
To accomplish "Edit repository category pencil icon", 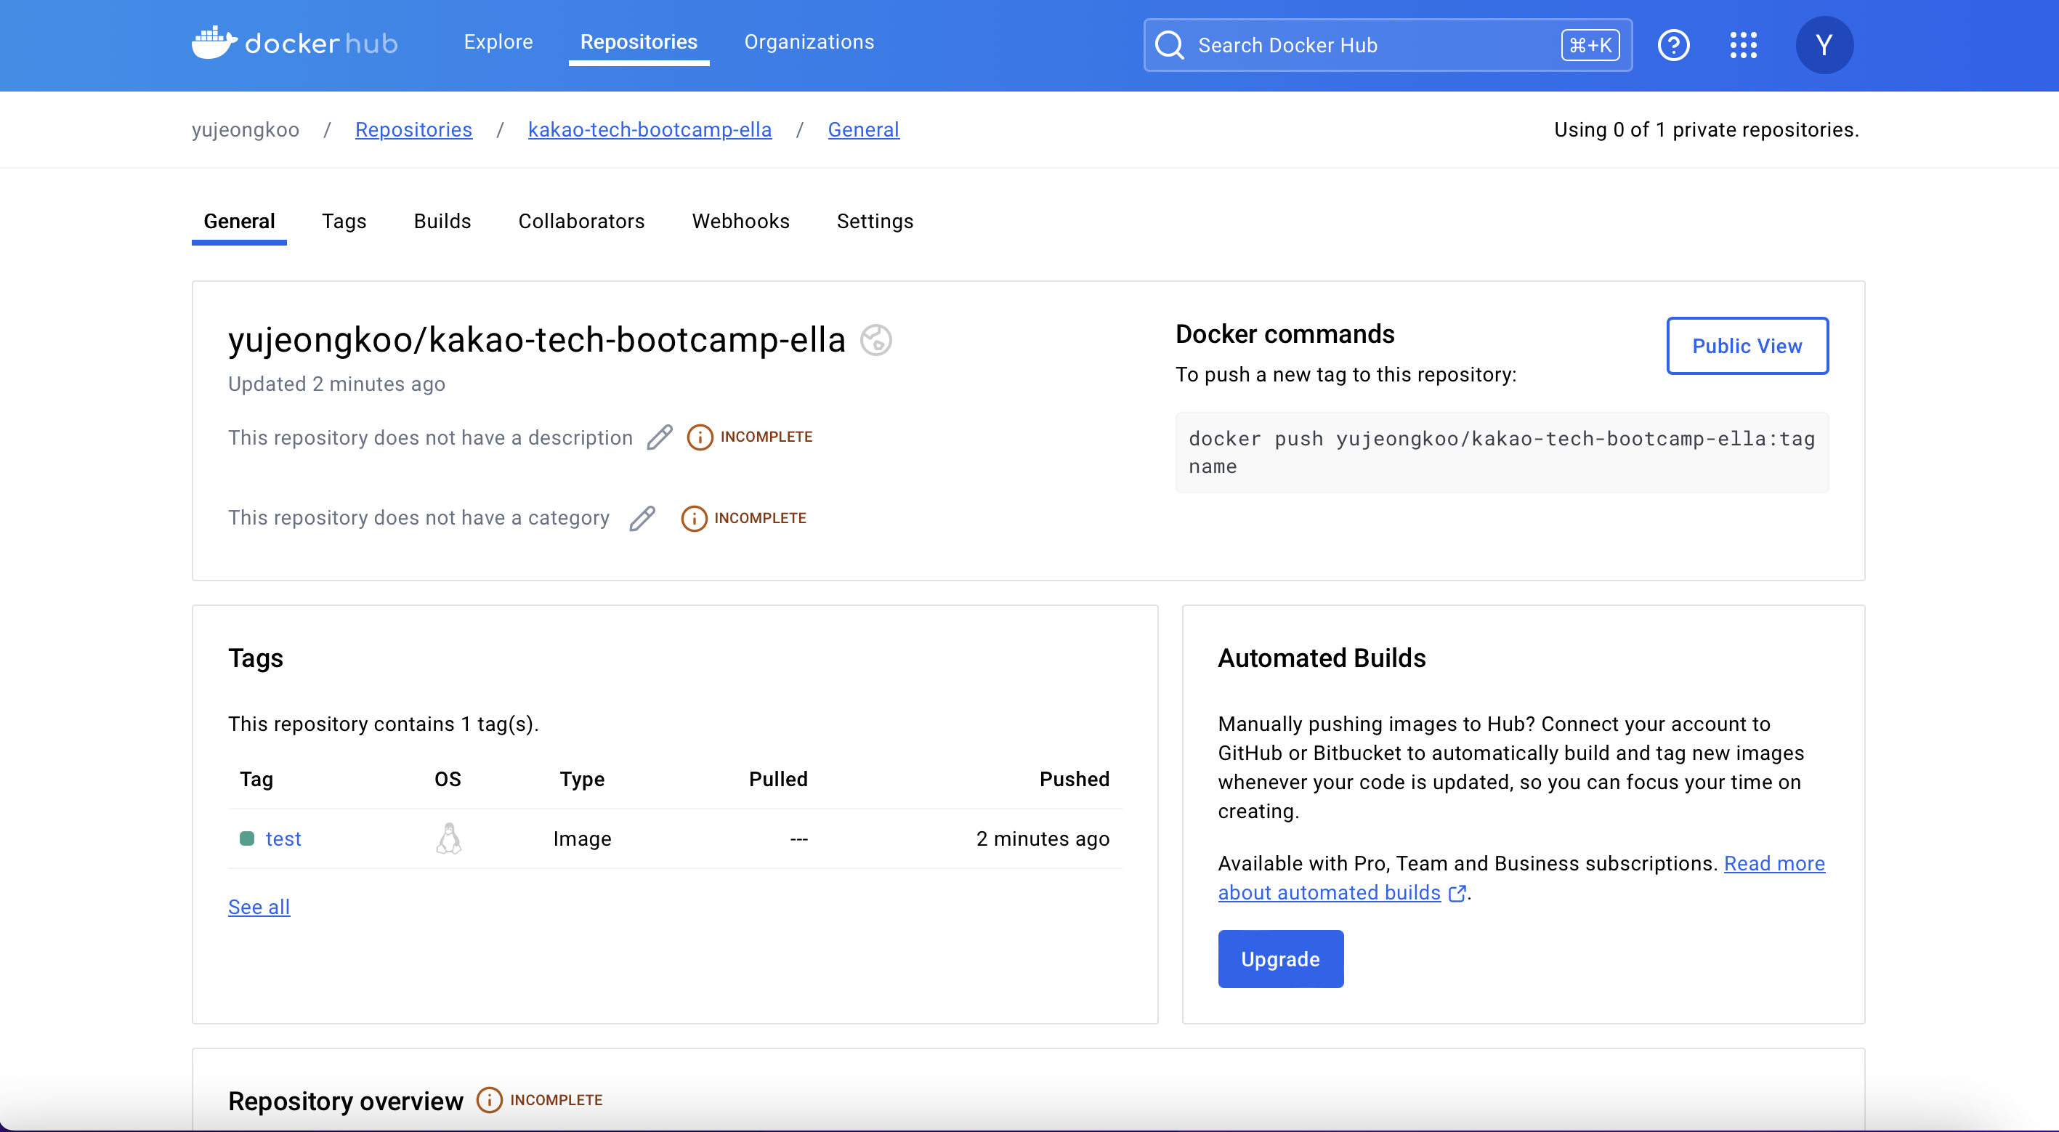I will [x=642, y=518].
